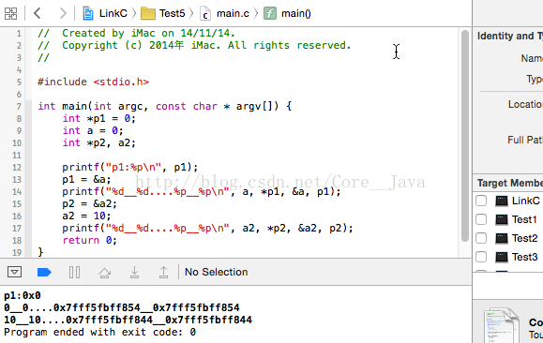Click the Step Into debug icon
543x343 pixels.
point(134,273)
